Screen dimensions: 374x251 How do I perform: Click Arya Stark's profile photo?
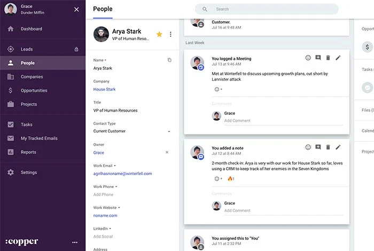[101, 34]
